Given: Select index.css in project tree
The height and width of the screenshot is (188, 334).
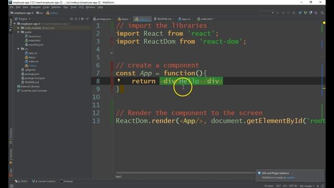Looking at the screenshot, I should point(31,62).
